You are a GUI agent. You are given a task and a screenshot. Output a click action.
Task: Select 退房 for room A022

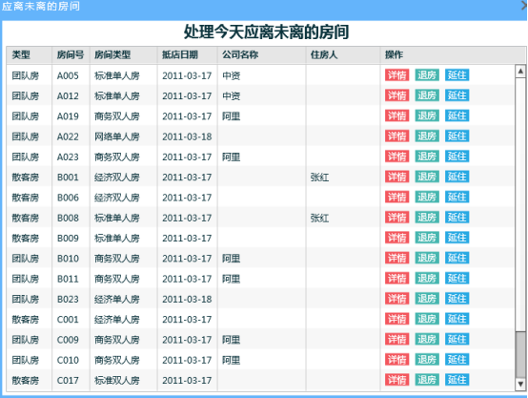427,136
